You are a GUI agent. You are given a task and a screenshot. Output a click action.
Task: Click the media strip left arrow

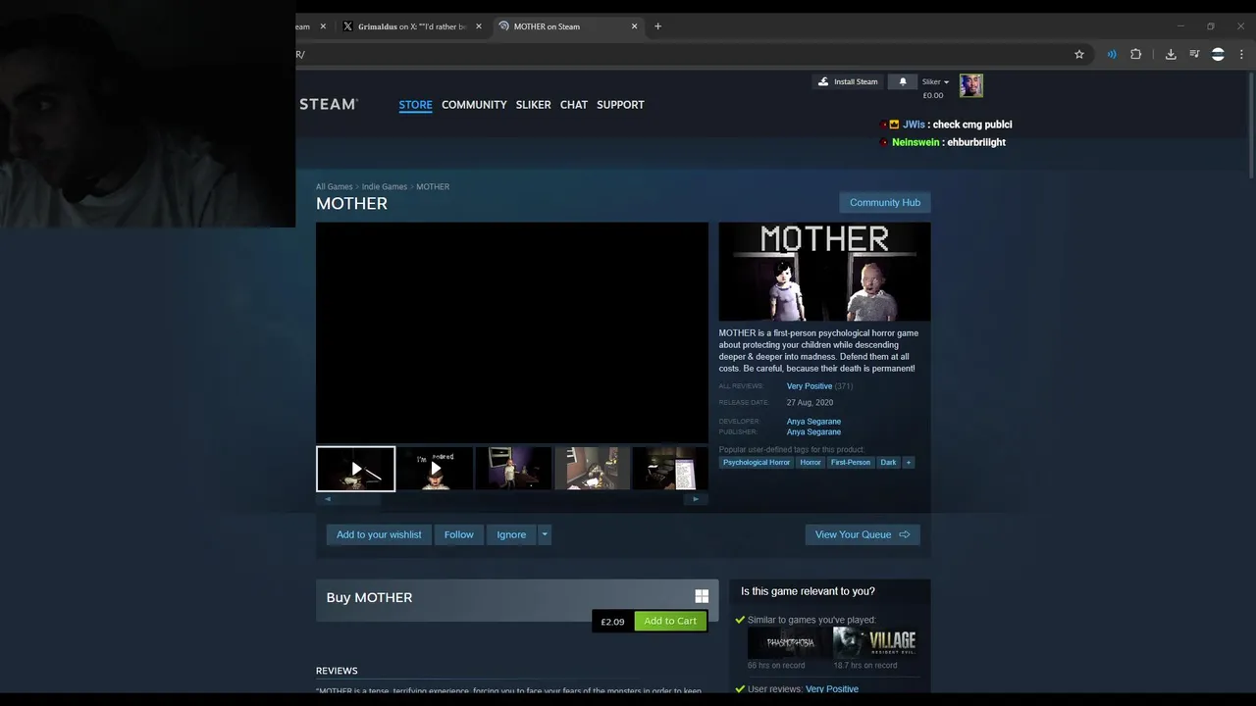pyautogui.click(x=328, y=499)
